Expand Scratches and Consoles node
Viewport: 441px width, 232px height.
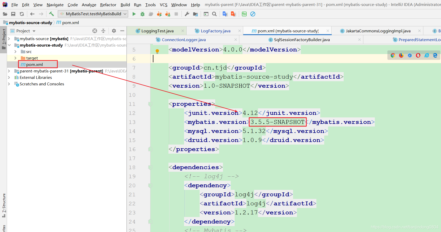coord(9,84)
